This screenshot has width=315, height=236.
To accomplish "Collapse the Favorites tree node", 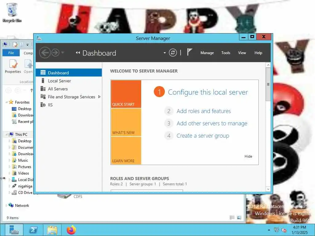I will 6,102.
